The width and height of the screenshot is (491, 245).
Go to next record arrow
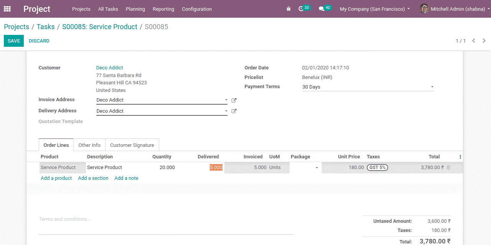click(x=484, y=41)
